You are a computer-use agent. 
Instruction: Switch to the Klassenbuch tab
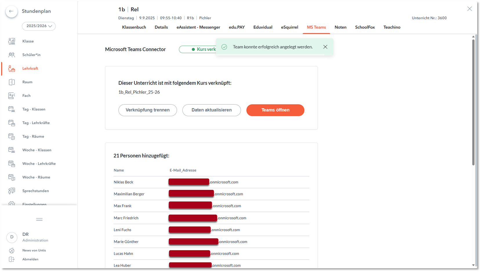(x=134, y=27)
